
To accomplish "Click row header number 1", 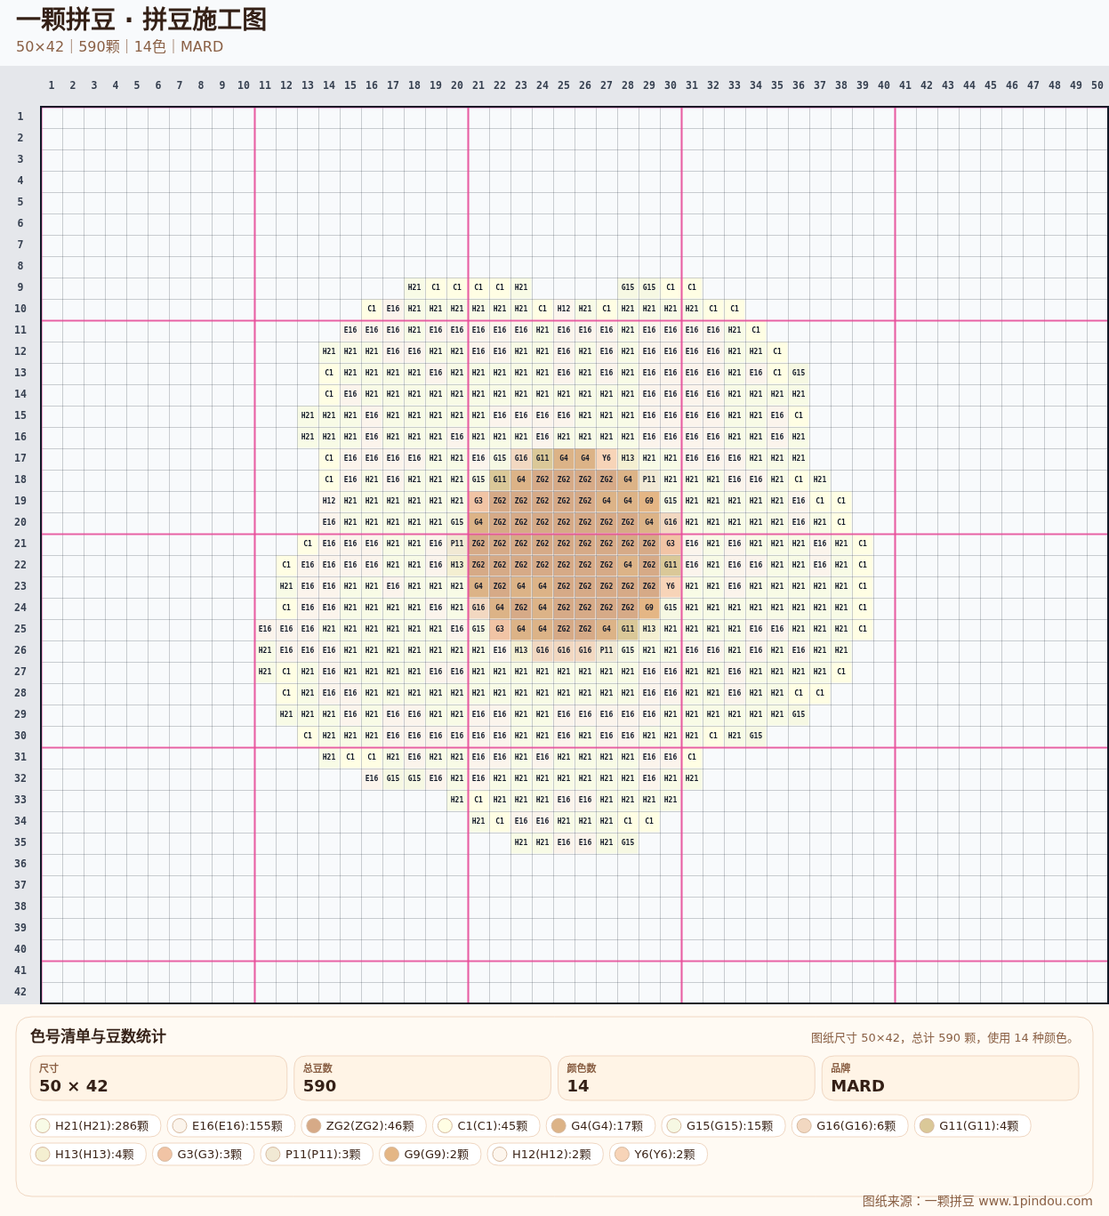I will pos(20,117).
